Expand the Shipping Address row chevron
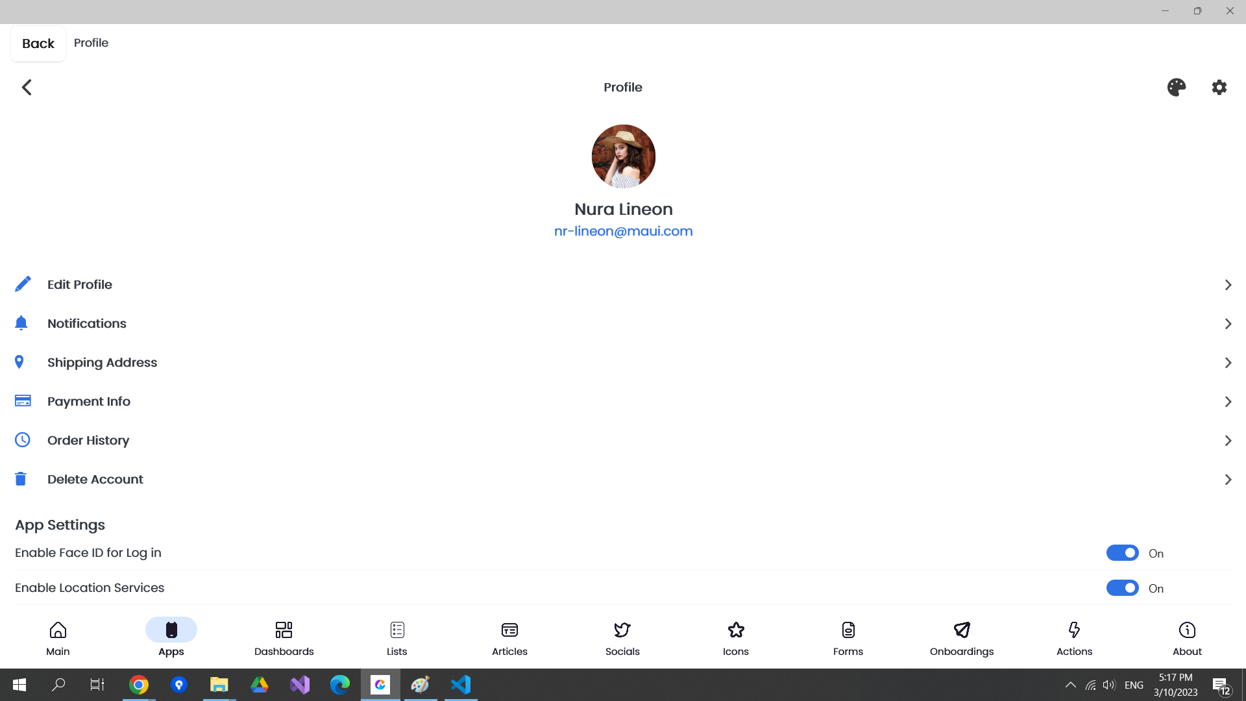Viewport: 1246px width, 701px height. tap(1228, 363)
